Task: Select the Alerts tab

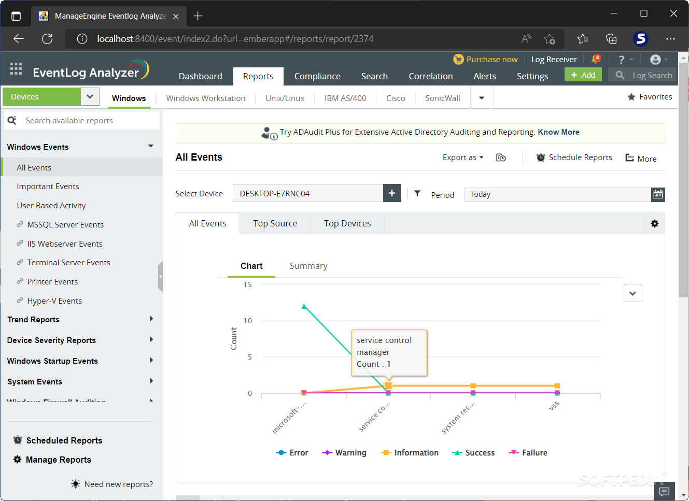Action: pyautogui.click(x=485, y=76)
